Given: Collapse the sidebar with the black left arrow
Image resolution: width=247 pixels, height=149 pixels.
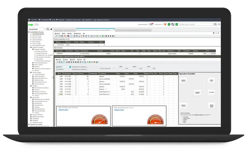Looking at the screenshot, I should click(51, 29).
